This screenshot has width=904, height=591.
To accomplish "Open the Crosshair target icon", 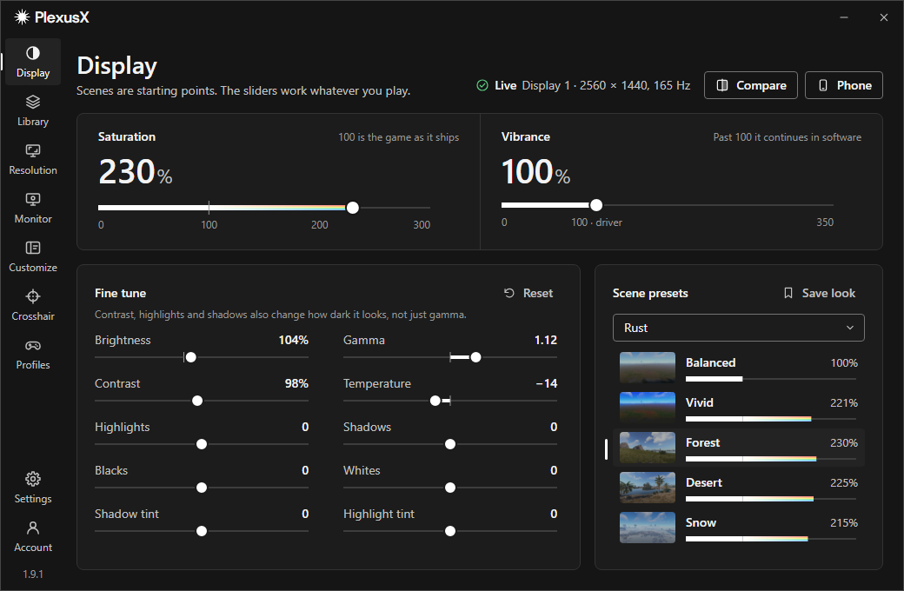I will coord(33,296).
